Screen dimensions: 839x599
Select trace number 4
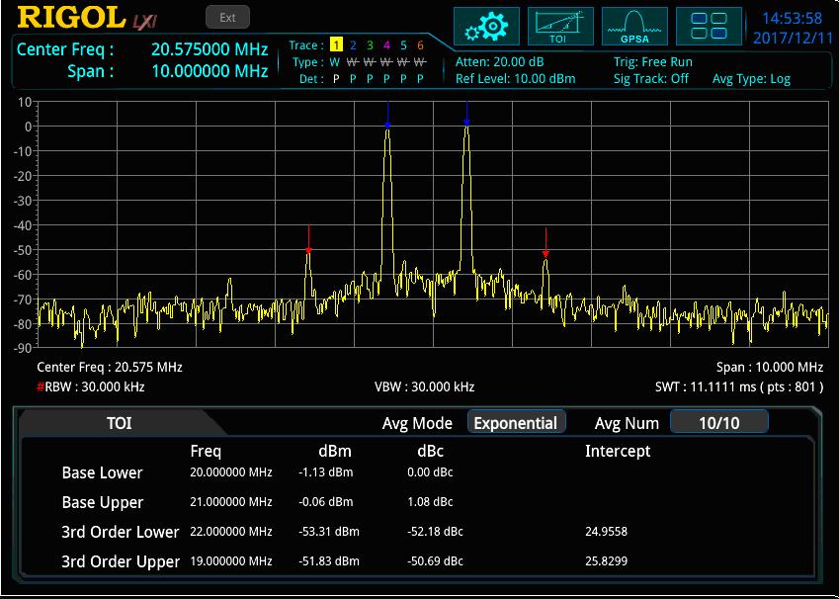(386, 45)
